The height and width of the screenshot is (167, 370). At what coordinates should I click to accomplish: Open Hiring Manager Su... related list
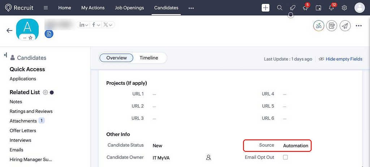click(31, 159)
